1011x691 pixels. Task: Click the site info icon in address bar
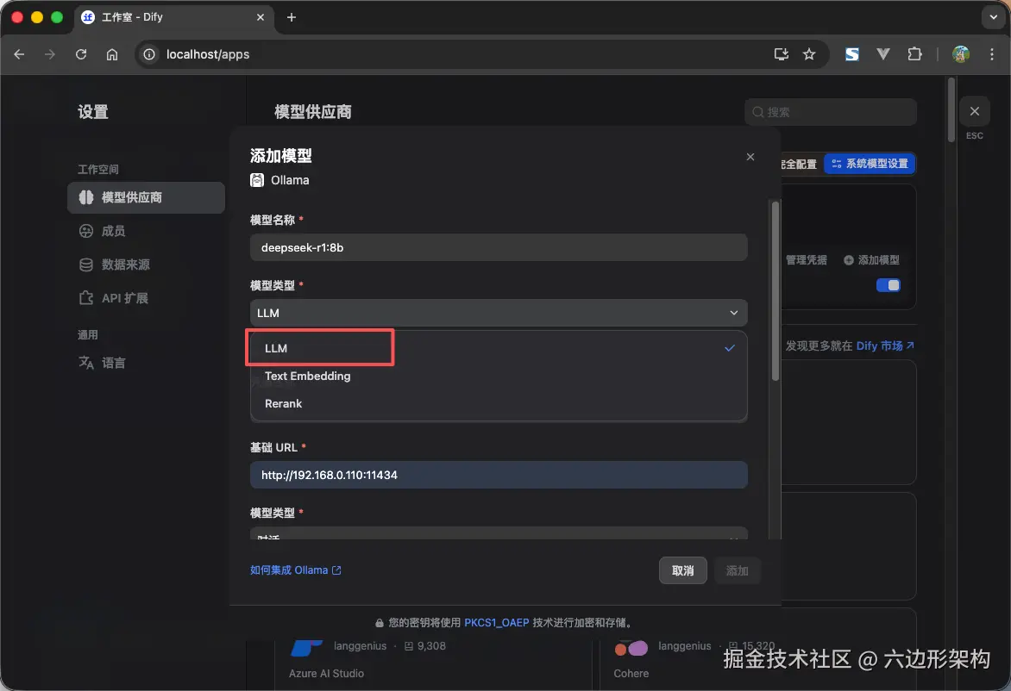[x=149, y=55]
